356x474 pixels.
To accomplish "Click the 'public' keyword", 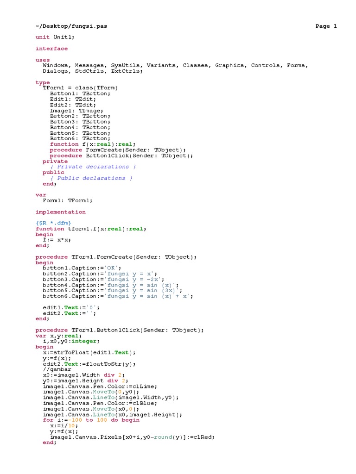I will 53,172.
